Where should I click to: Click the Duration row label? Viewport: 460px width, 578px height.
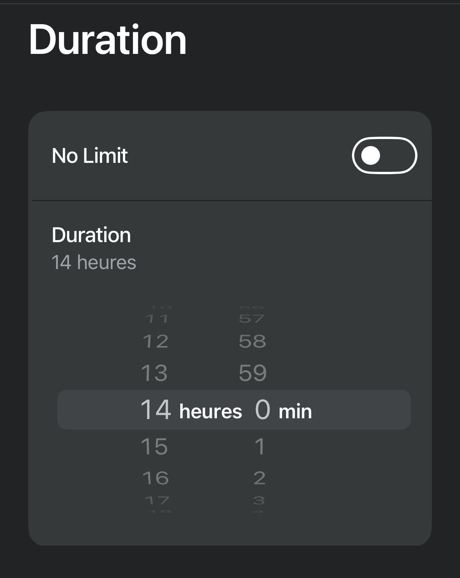tap(91, 235)
